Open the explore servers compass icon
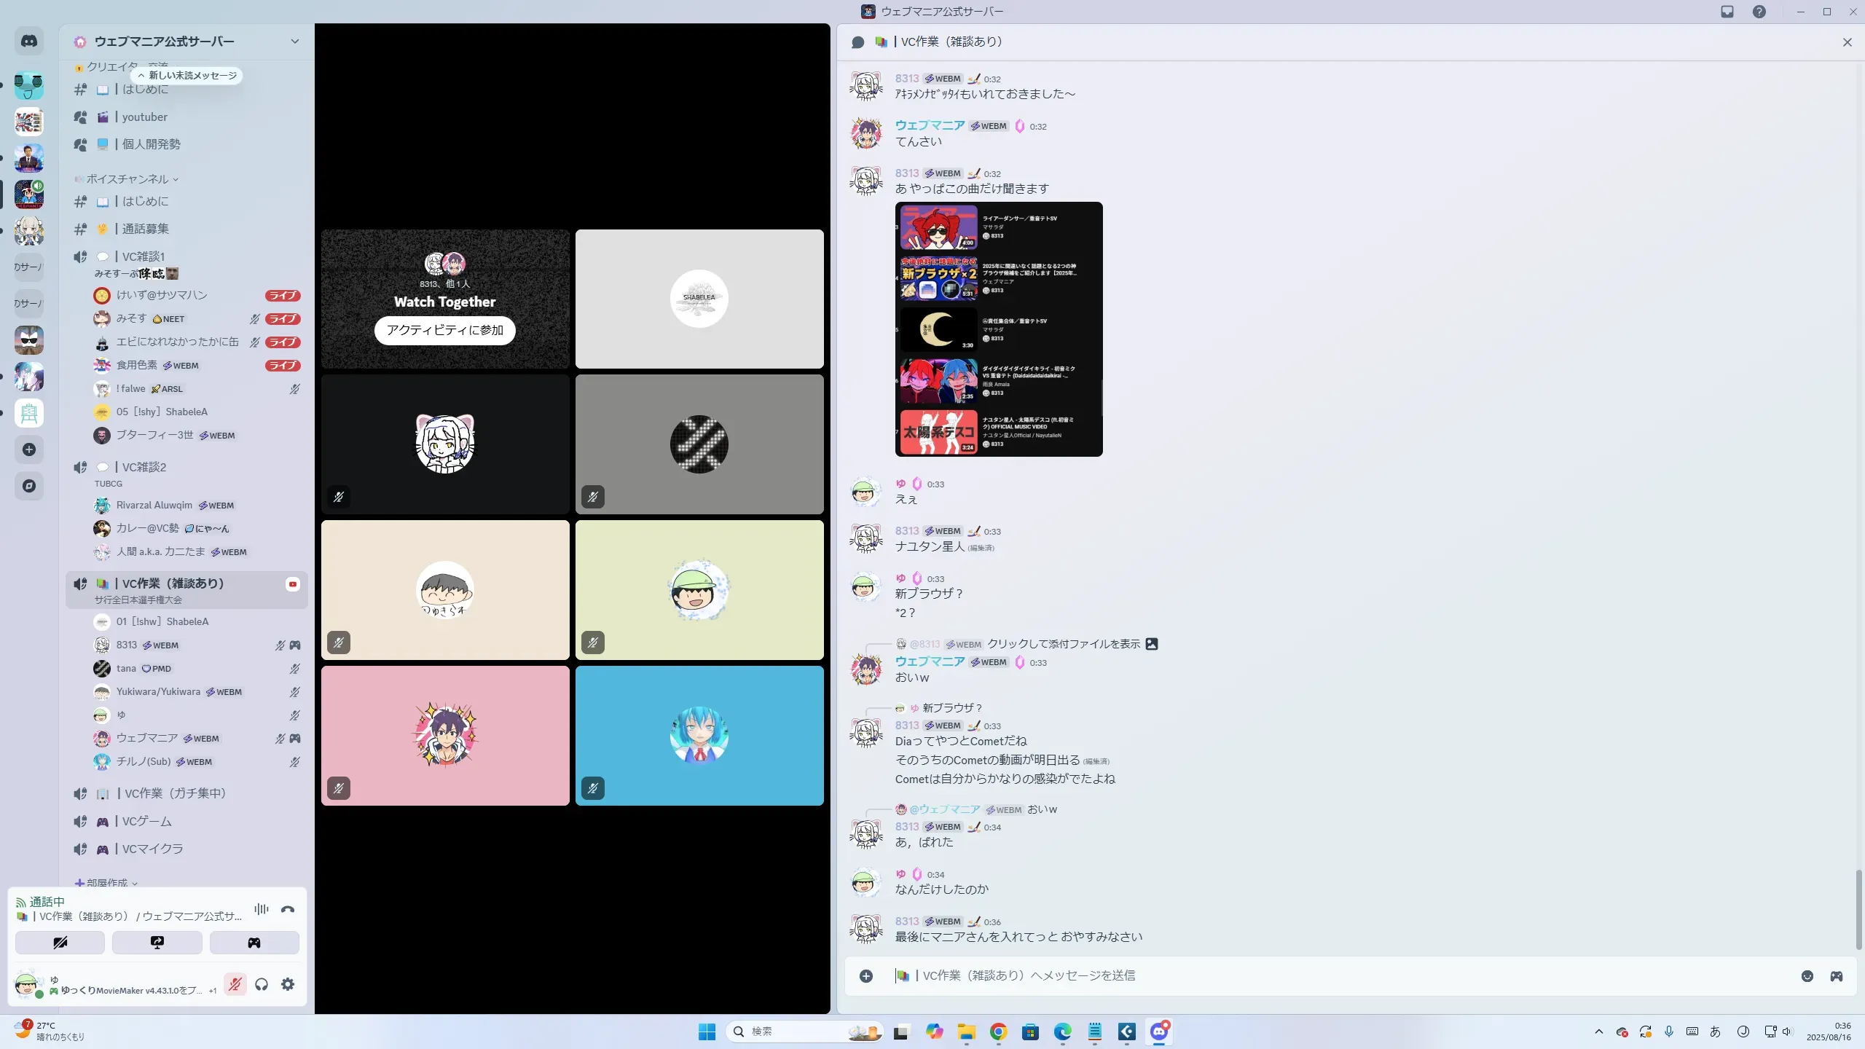 [29, 486]
